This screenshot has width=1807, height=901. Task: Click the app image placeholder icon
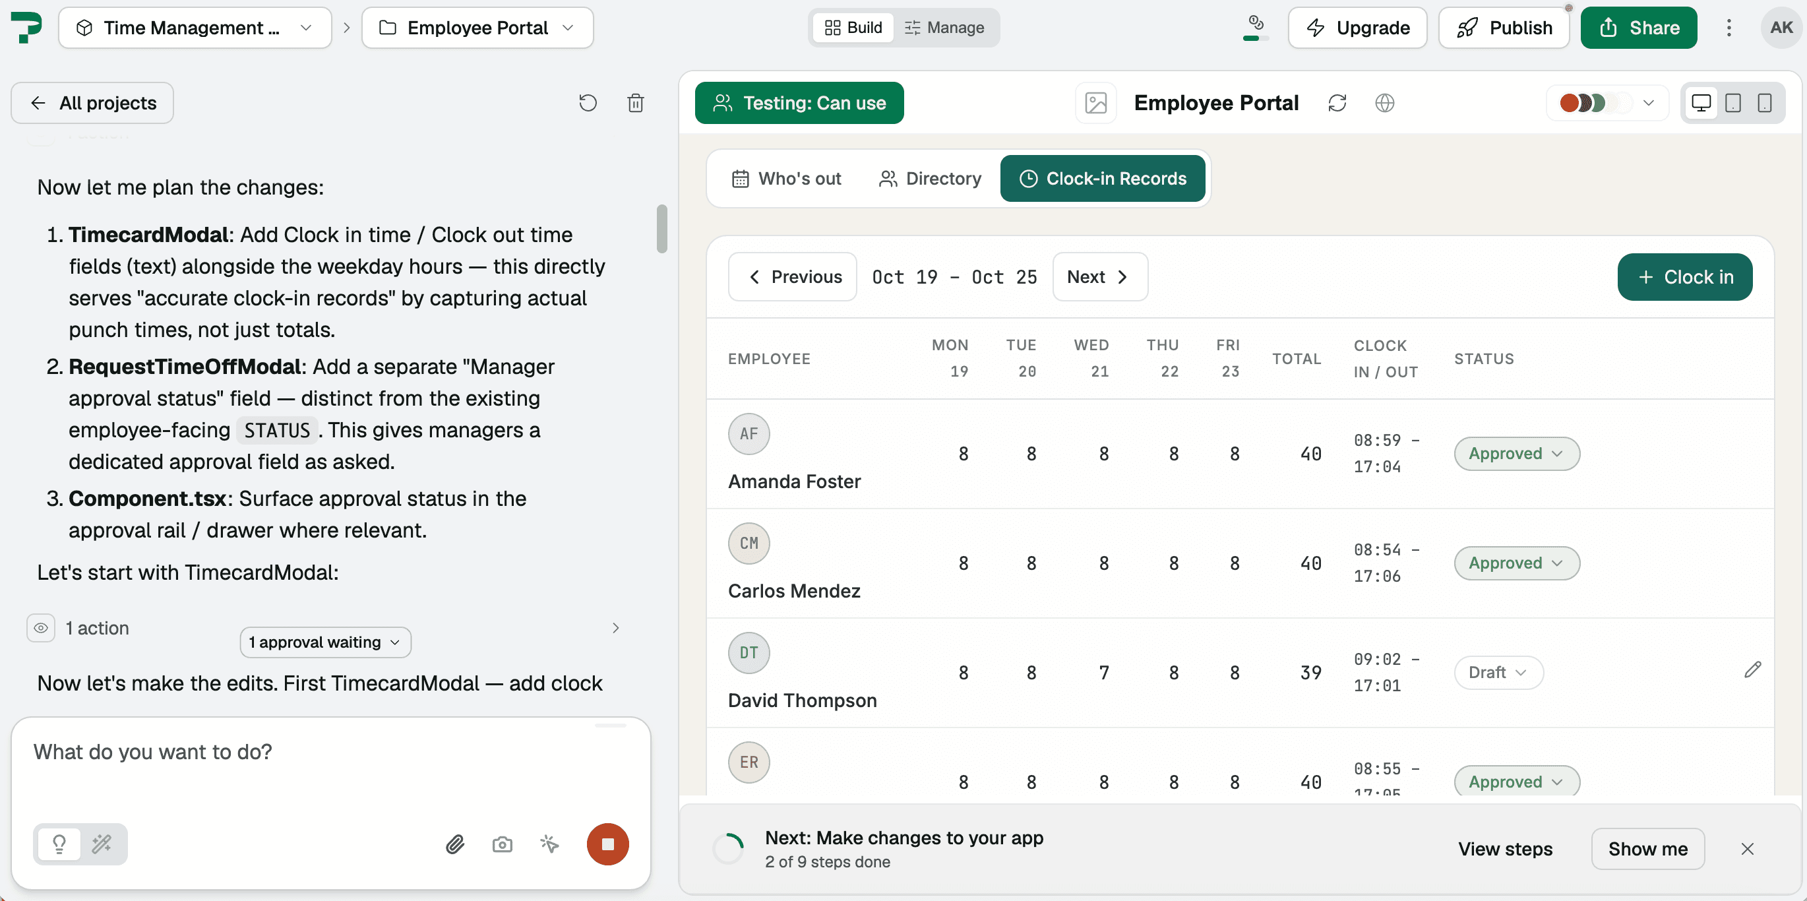click(x=1095, y=103)
